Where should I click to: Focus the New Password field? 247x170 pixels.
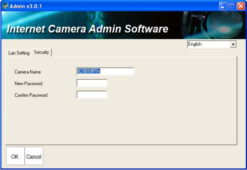[92, 83]
